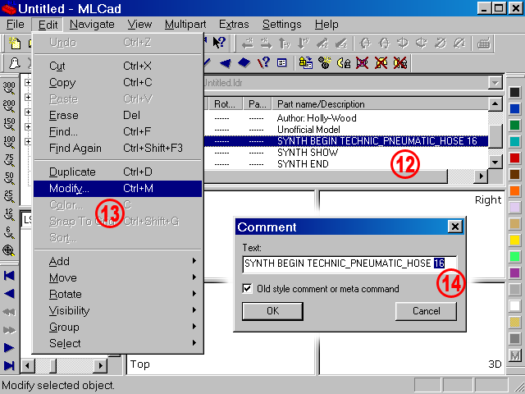The height and width of the screenshot is (394, 525).
Task: Select the SYNTH SHOW row
Action: (x=345, y=153)
